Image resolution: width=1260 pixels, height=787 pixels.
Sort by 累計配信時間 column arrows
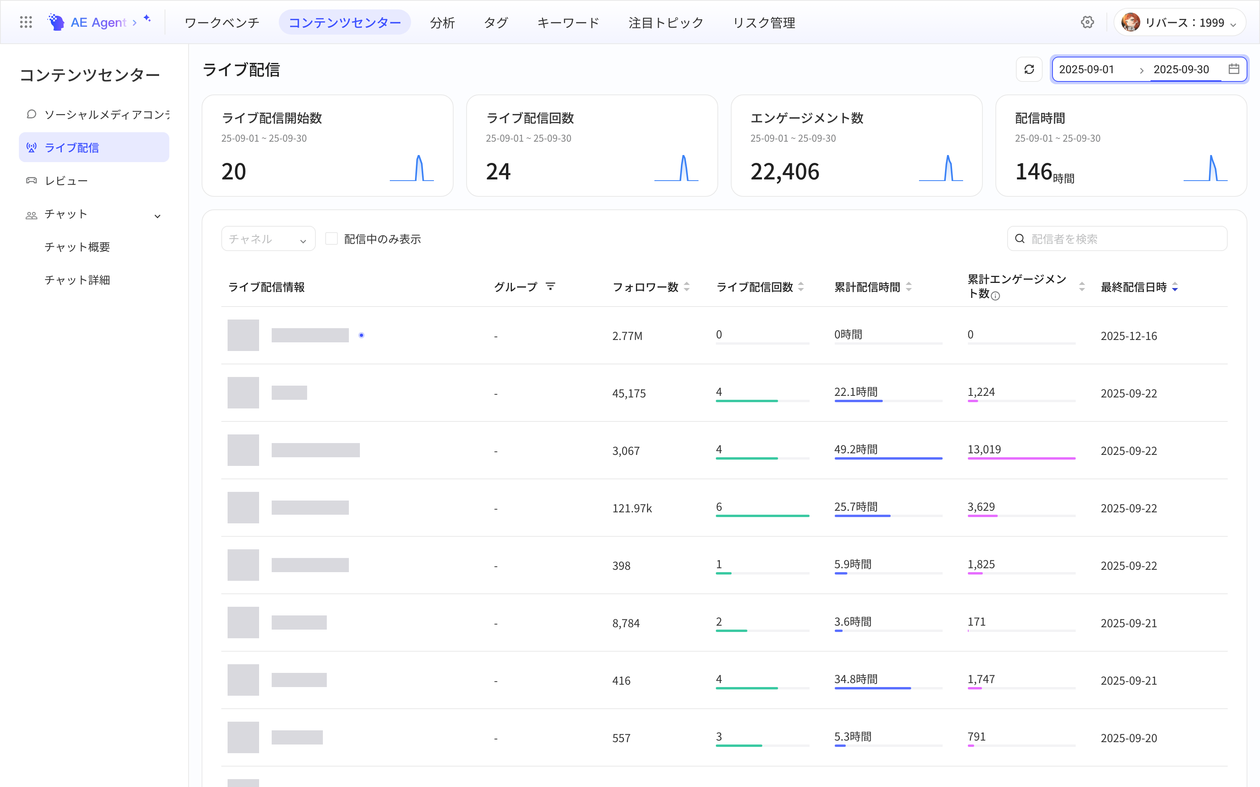coord(908,287)
